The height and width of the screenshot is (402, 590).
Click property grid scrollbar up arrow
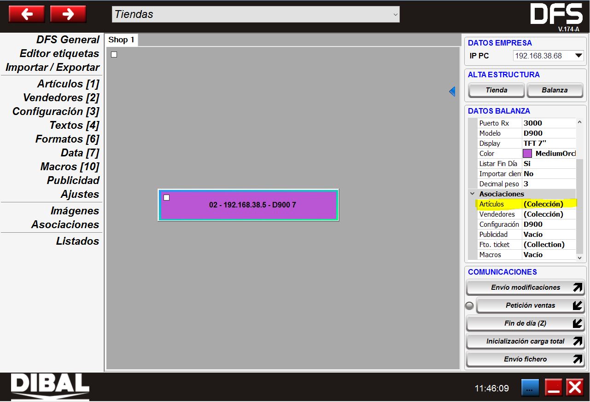pos(580,122)
